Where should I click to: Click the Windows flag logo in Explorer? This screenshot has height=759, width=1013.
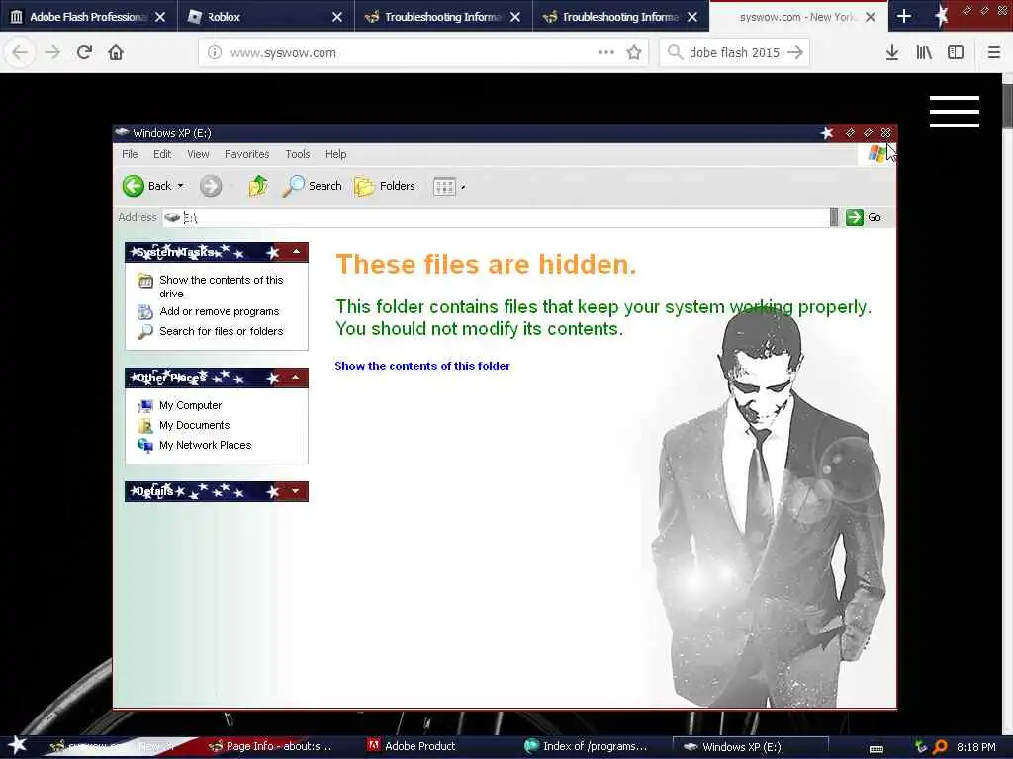876,154
